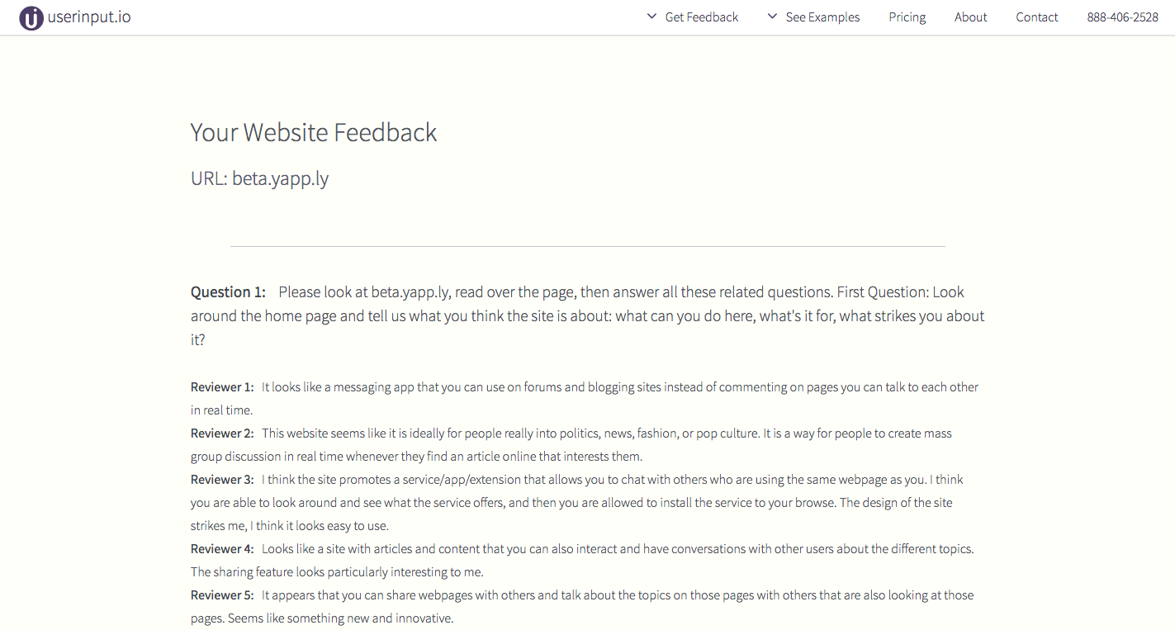Open the beta.yapp.ly URL link
1175x630 pixels.
pyautogui.click(x=279, y=178)
